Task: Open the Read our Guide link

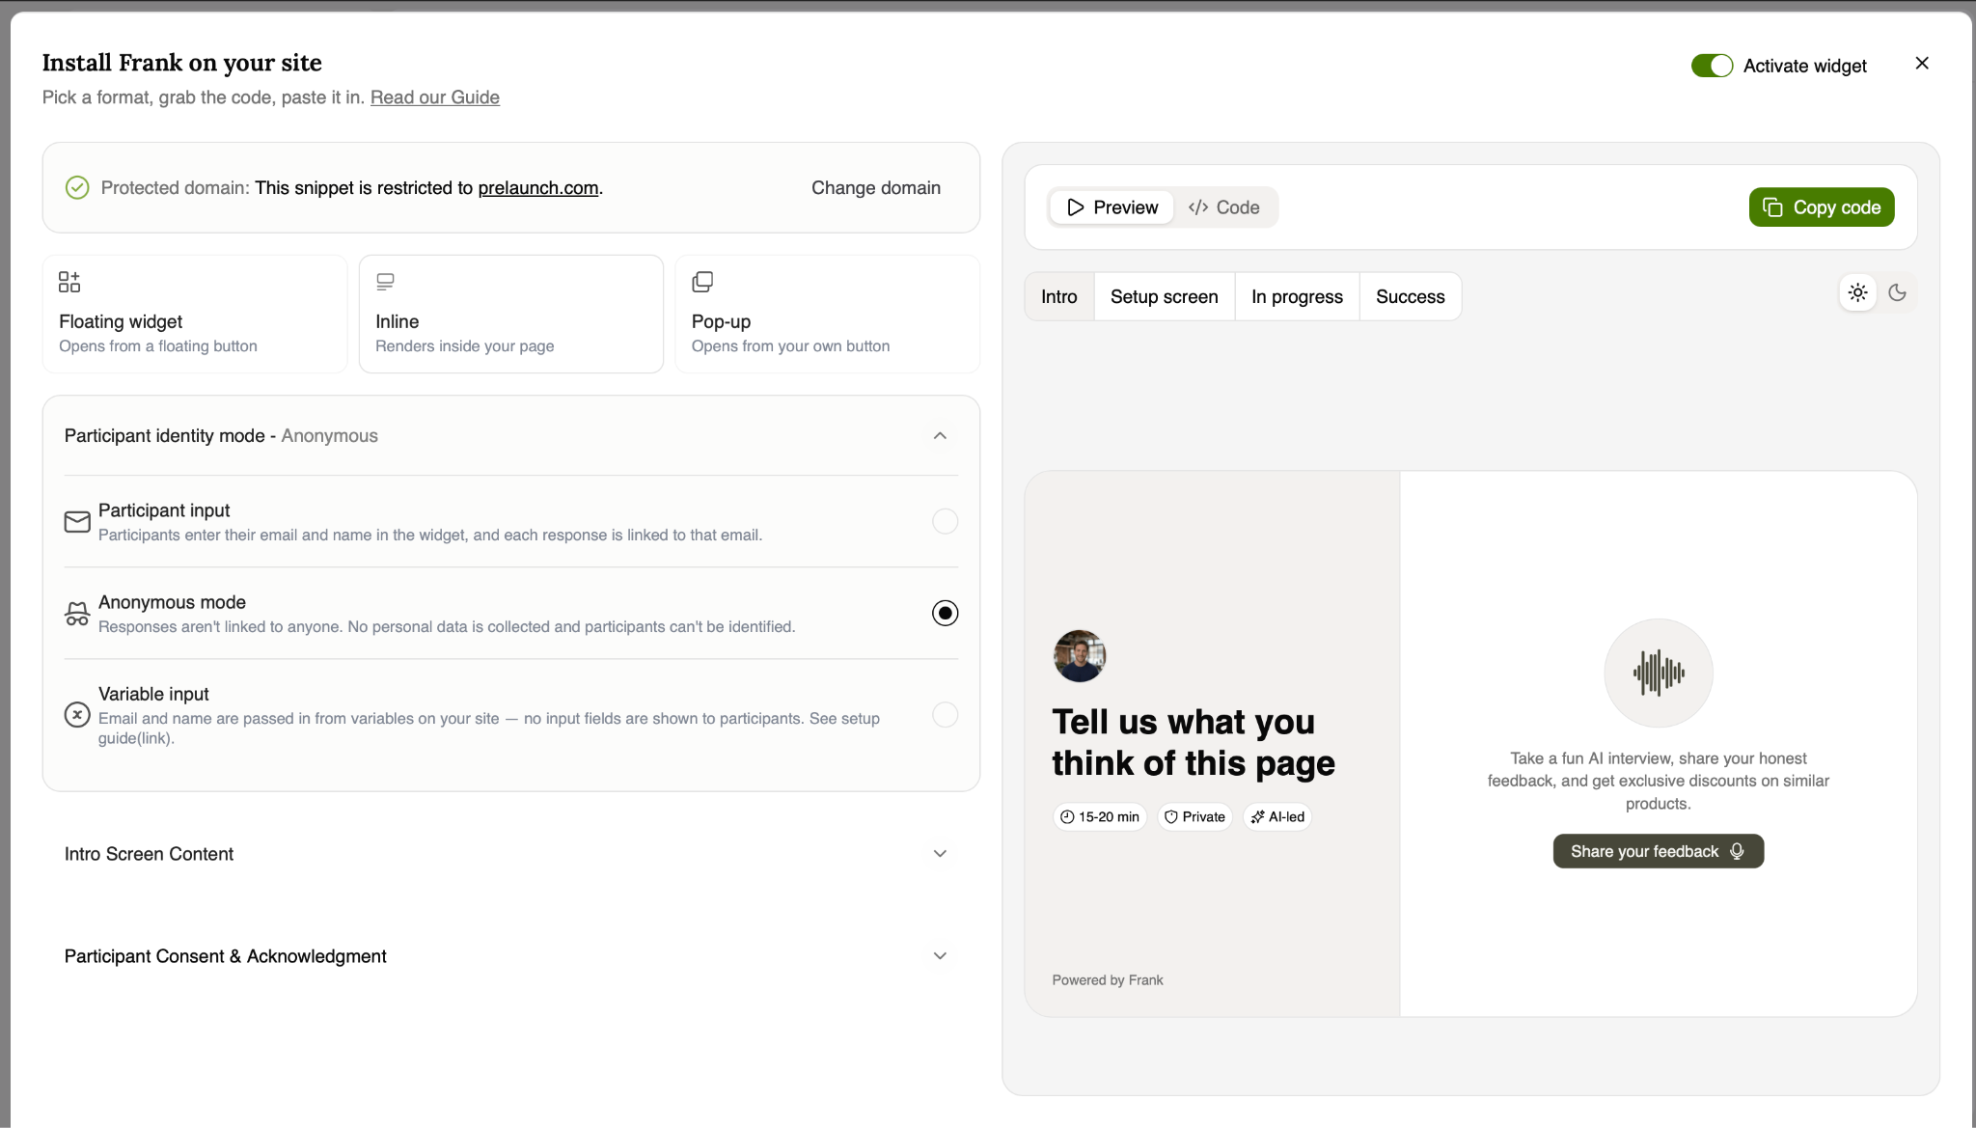Action: click(435, 97)
